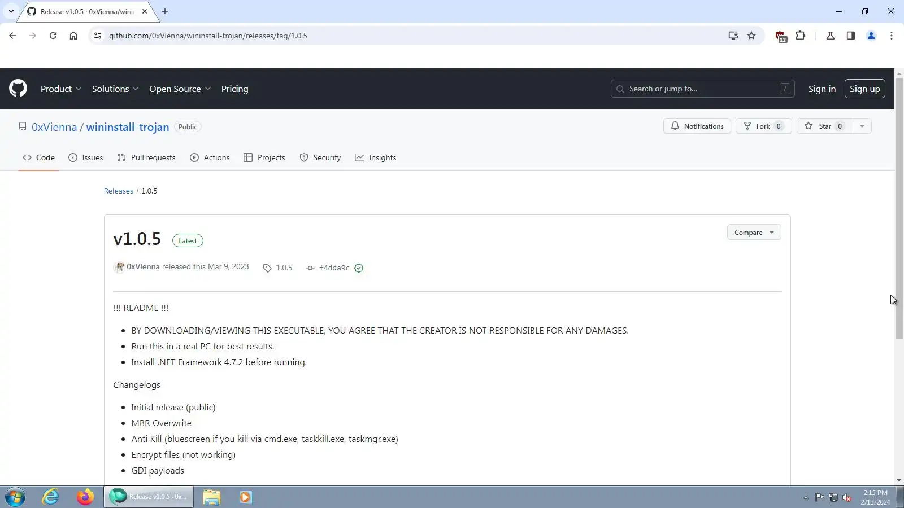Close the Release v1.0.5 browser tab
This screenshot has height=508, width=904.
[x=145, y=11]
